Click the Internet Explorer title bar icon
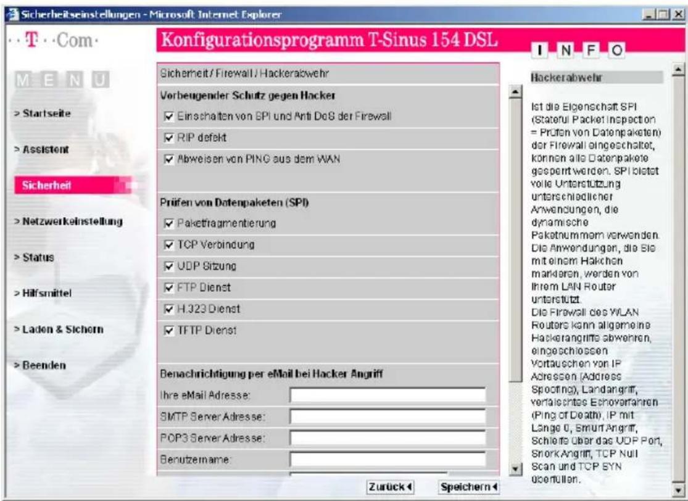688x501 pixels. tap(12, 14)
